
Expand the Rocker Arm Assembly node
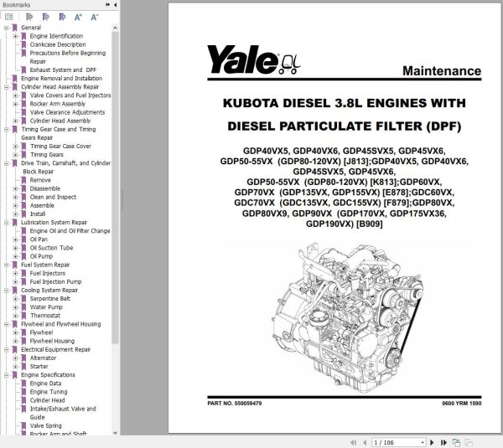[15, 104]
